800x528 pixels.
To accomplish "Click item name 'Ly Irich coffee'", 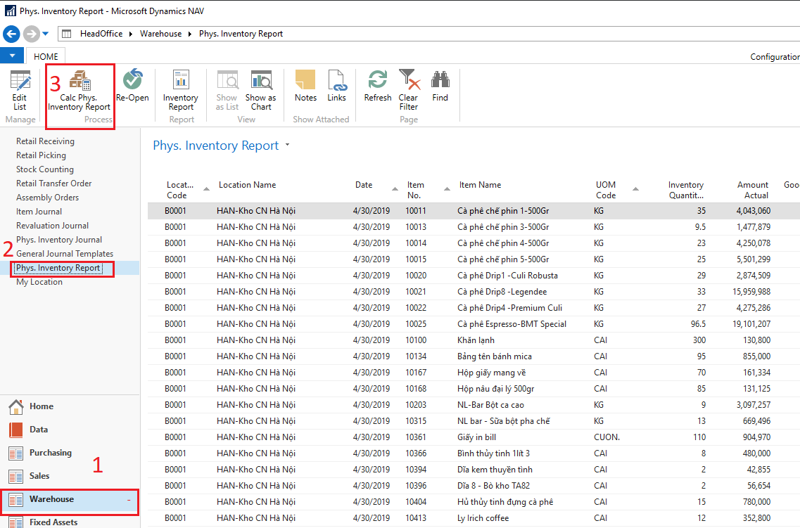I will tap(483, 518).
